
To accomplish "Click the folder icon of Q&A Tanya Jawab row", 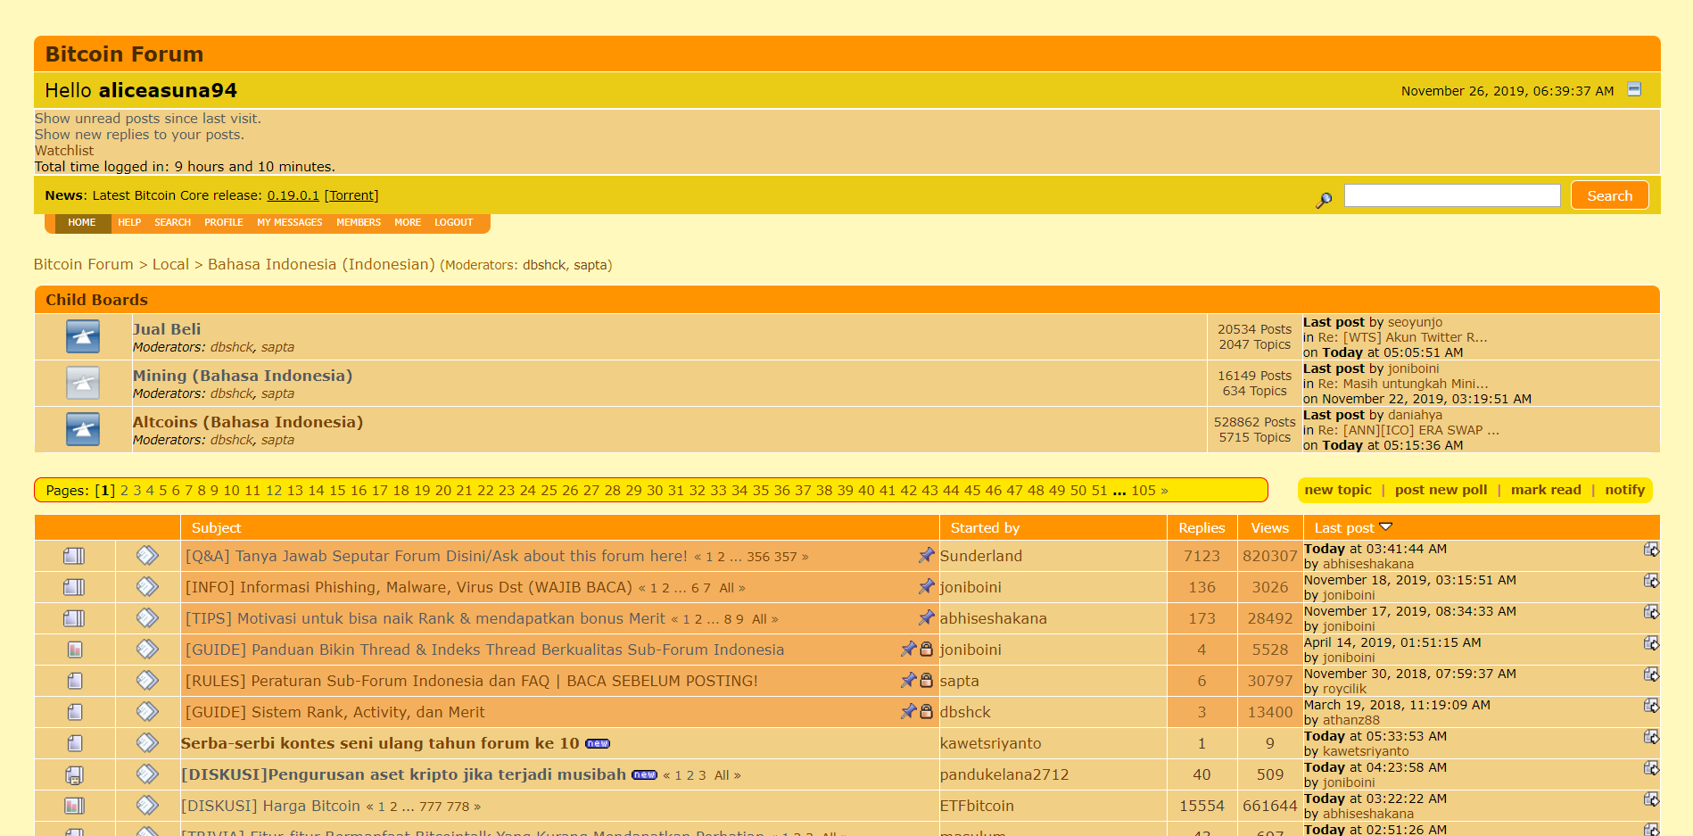I will [x=74, y=556].
